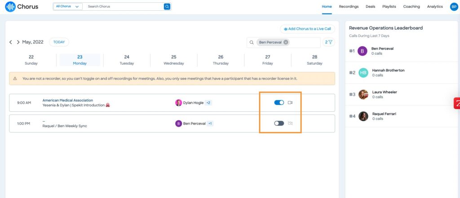Go to next week arrow

(18, 42)
